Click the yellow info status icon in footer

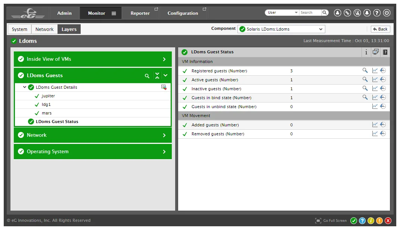pos(371,221)
